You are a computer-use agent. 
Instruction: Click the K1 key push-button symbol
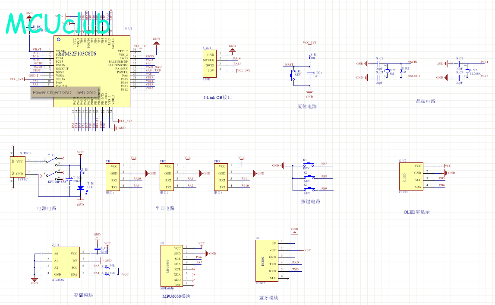[309, 165]
